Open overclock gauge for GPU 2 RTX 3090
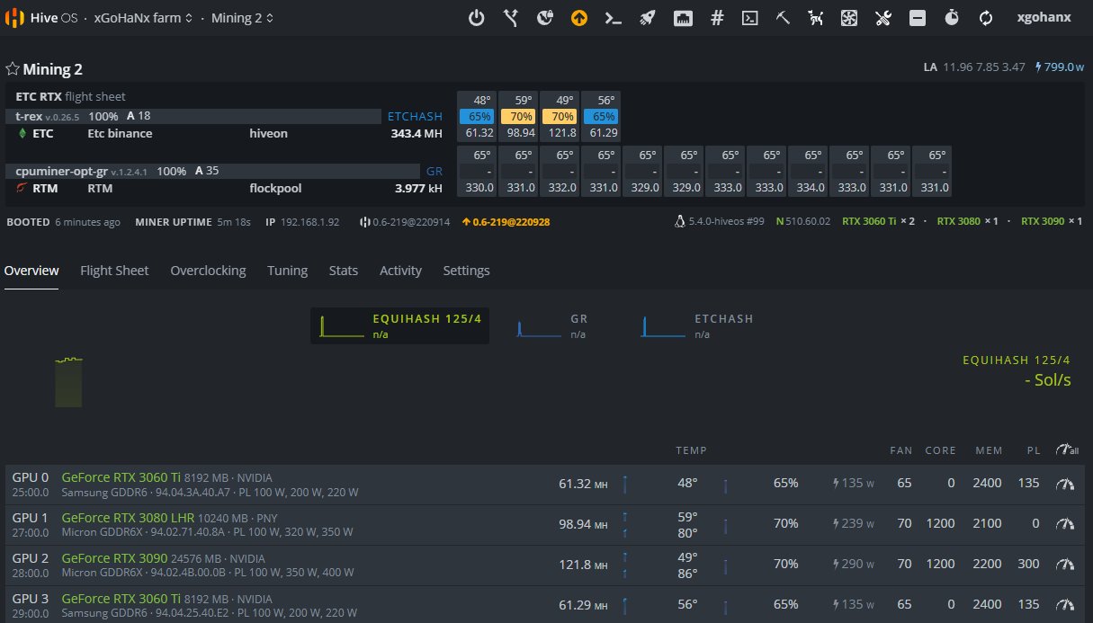This screenshot has width=1093, height=623. 1065,565
